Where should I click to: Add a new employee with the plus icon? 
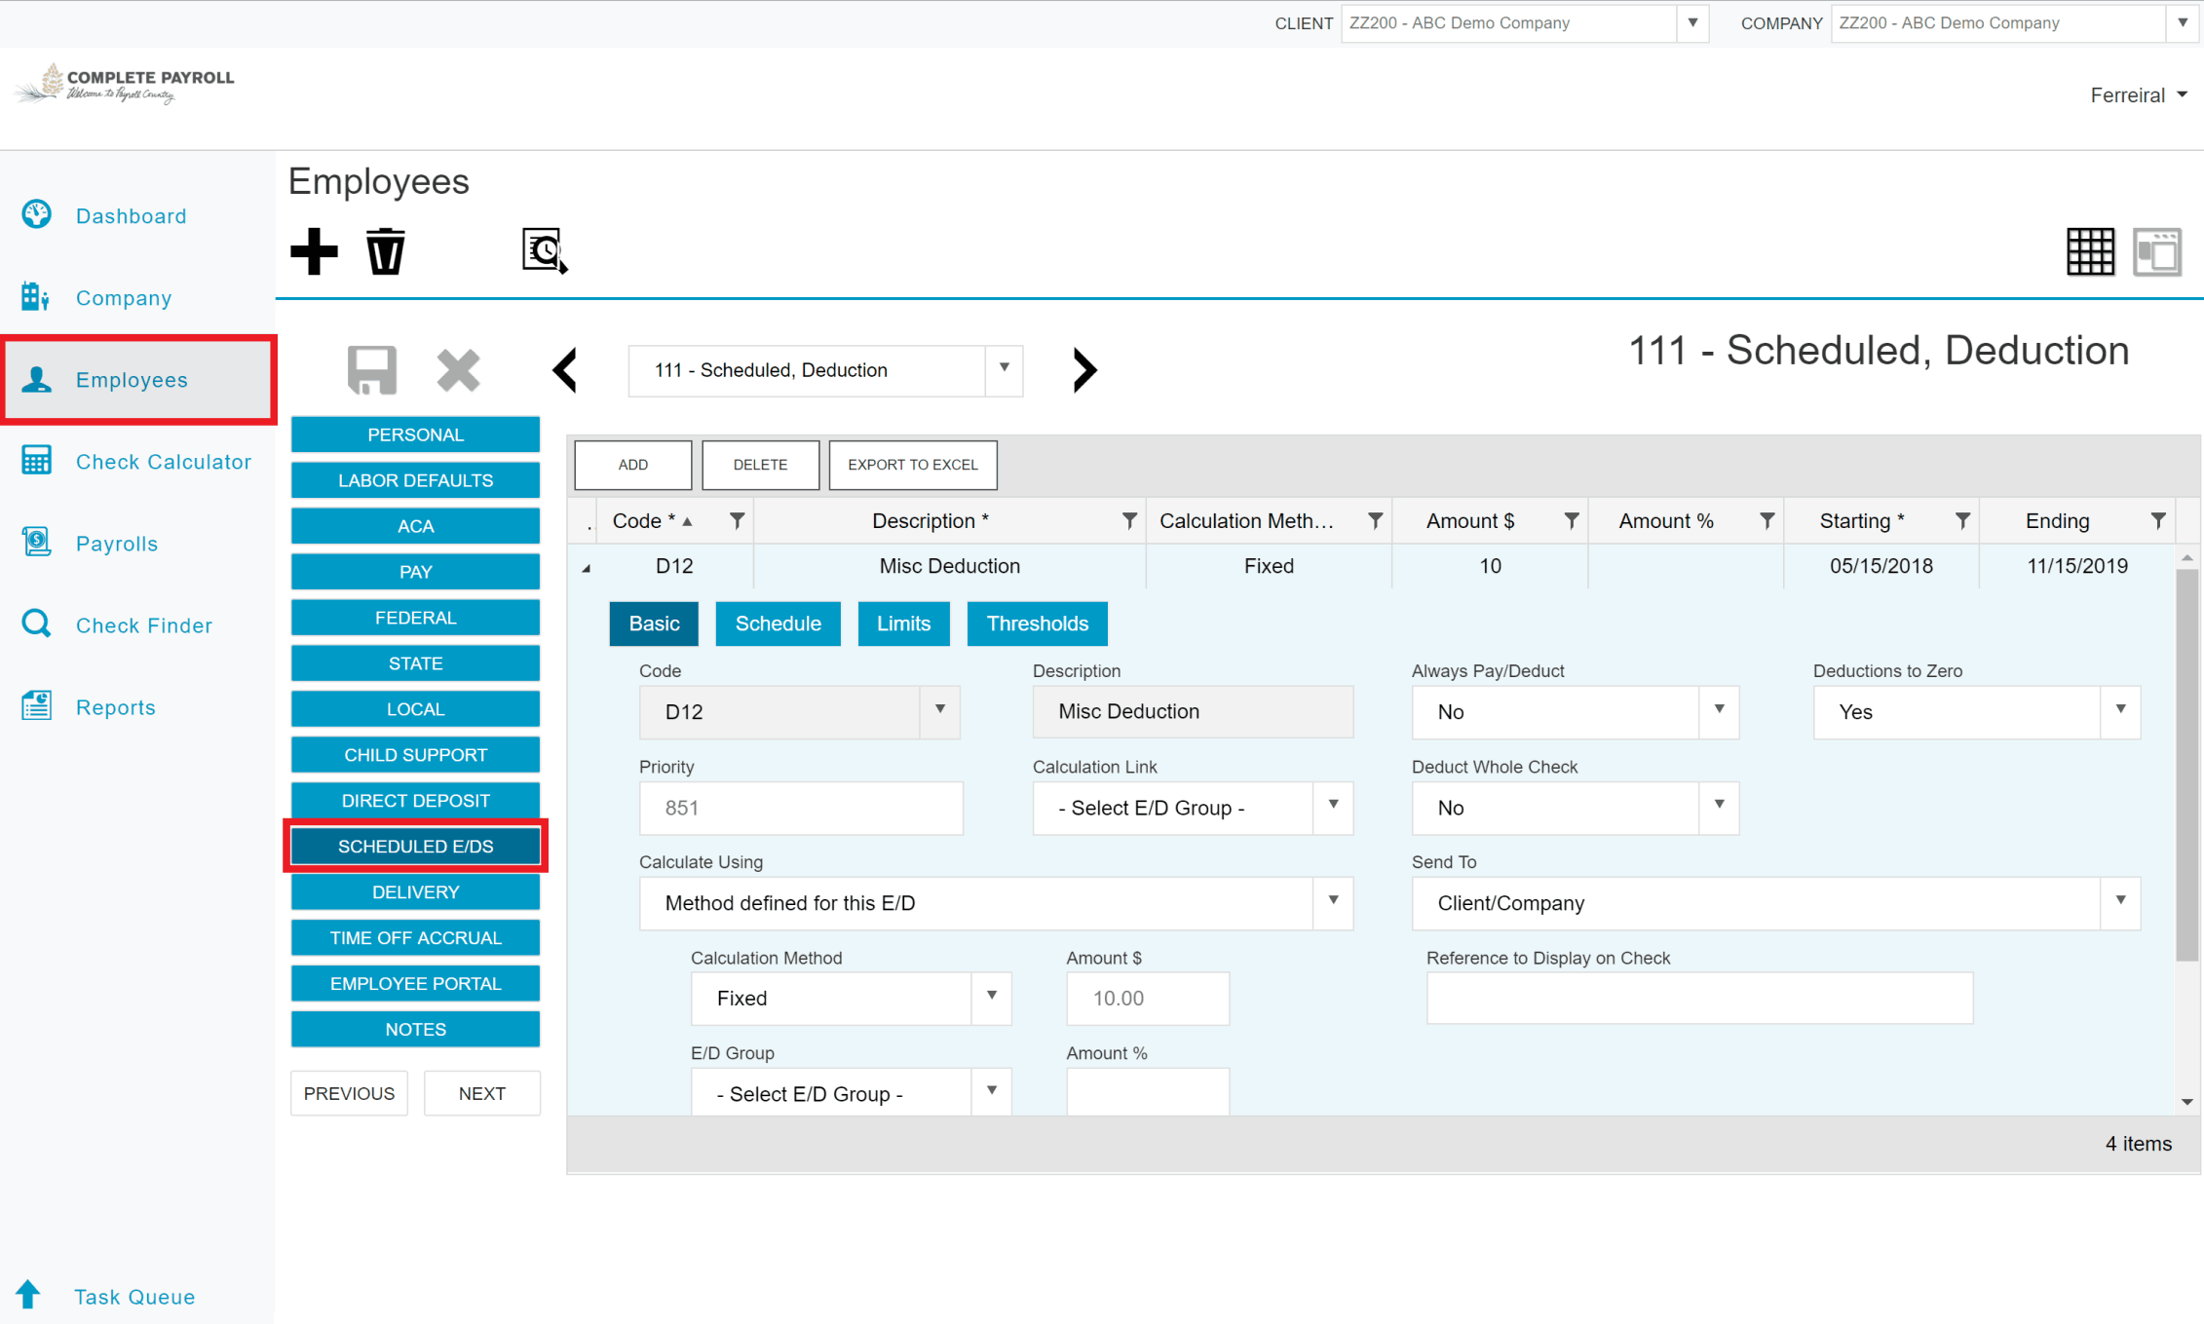click(313, 250)
